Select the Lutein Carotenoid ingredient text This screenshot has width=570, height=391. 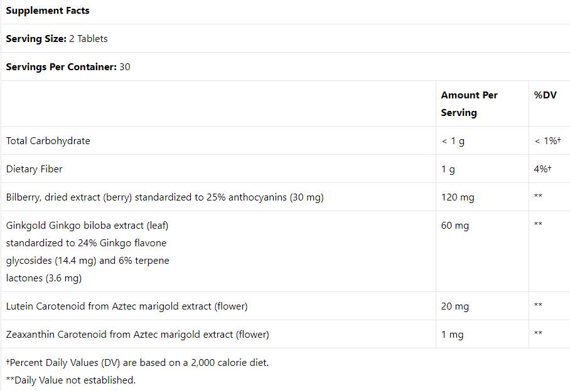pos(127,306)
